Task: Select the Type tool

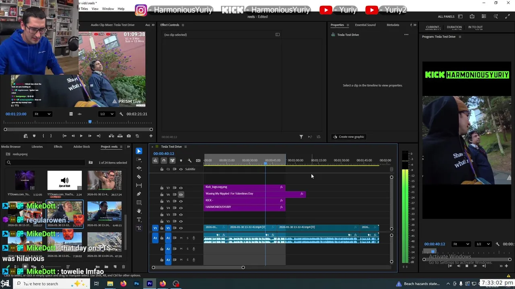Action: click(x=139, y=220)
